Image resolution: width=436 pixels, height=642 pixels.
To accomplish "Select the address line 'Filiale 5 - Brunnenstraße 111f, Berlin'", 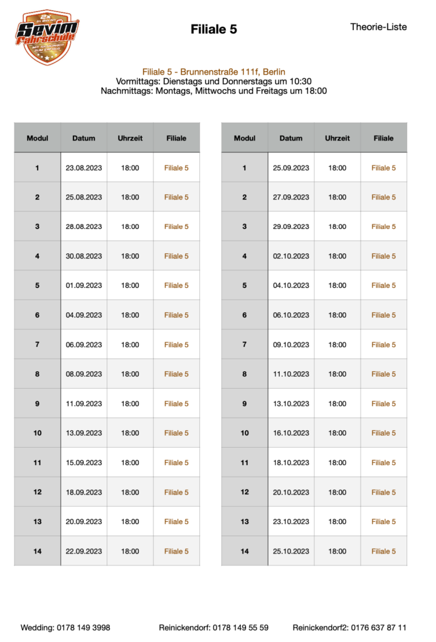I will 213,71.
